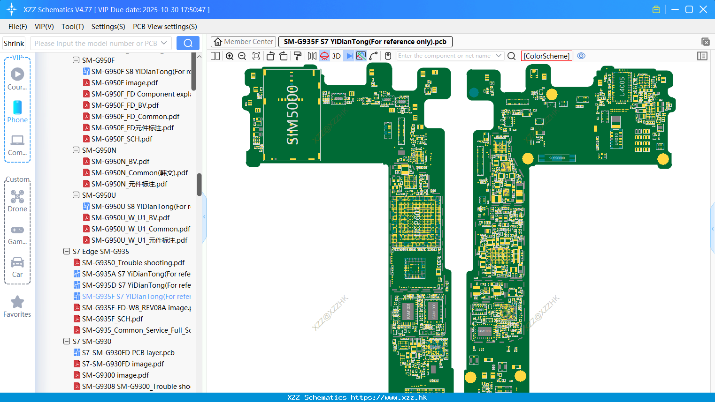This screenshot has width=715, height=402.
Task: Expand the right edge panel arrow
Action: (x=713, y=229)
